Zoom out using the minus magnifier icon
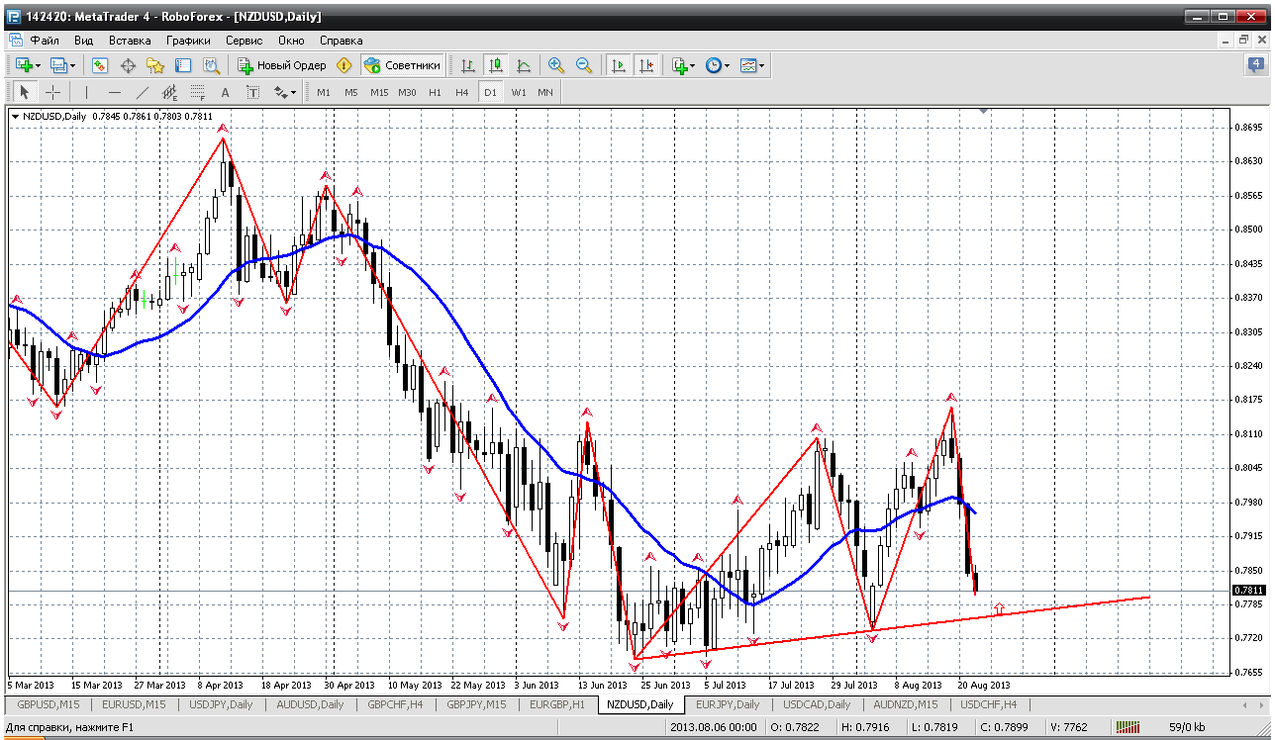Screen dimensions: 1275x740 (x=584, y=65)
